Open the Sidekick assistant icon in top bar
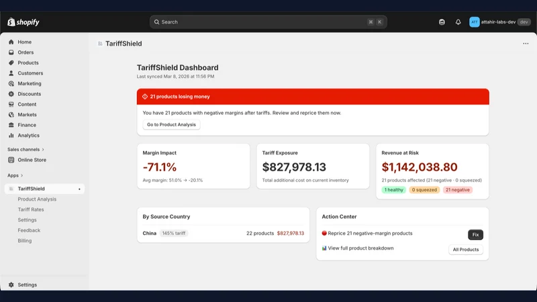Viewport: 537px width, 302px height. coord(442,22)
